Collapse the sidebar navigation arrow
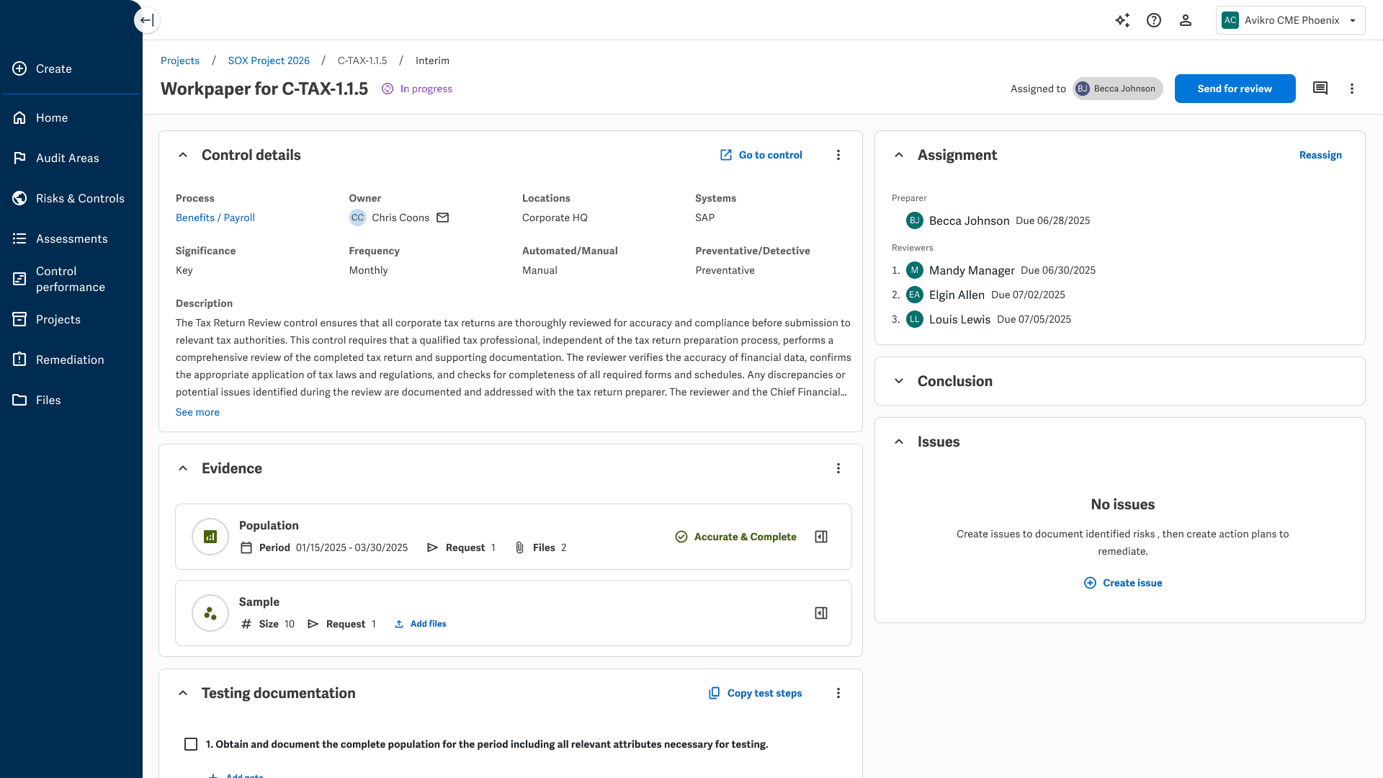 147,20
